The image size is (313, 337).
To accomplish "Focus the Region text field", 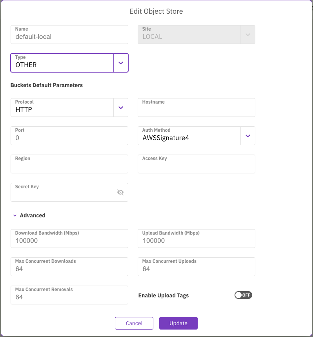I will click(x=69, y=166).
